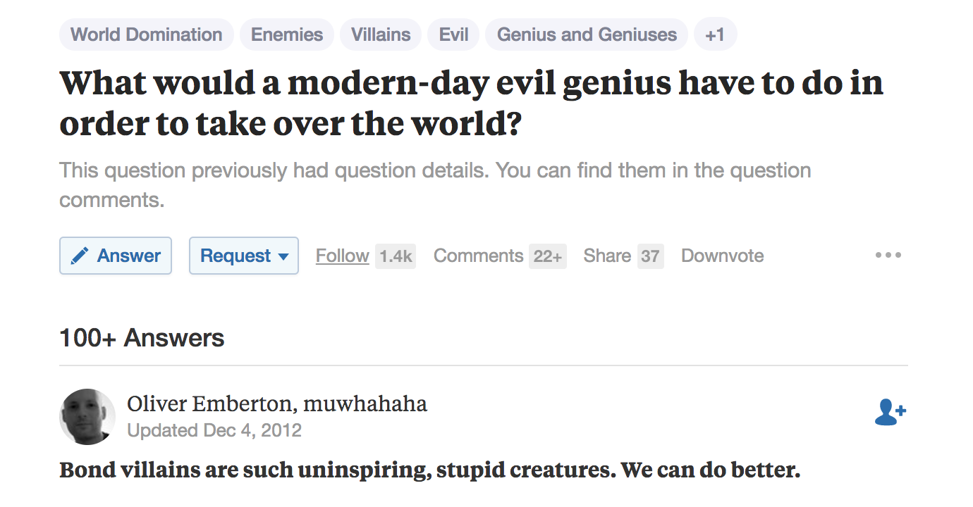Click the follow-user icon beside Oliver Emberton
Image resolution: width=973 pixels, height=507 pixels.
(x=890, y=413)
